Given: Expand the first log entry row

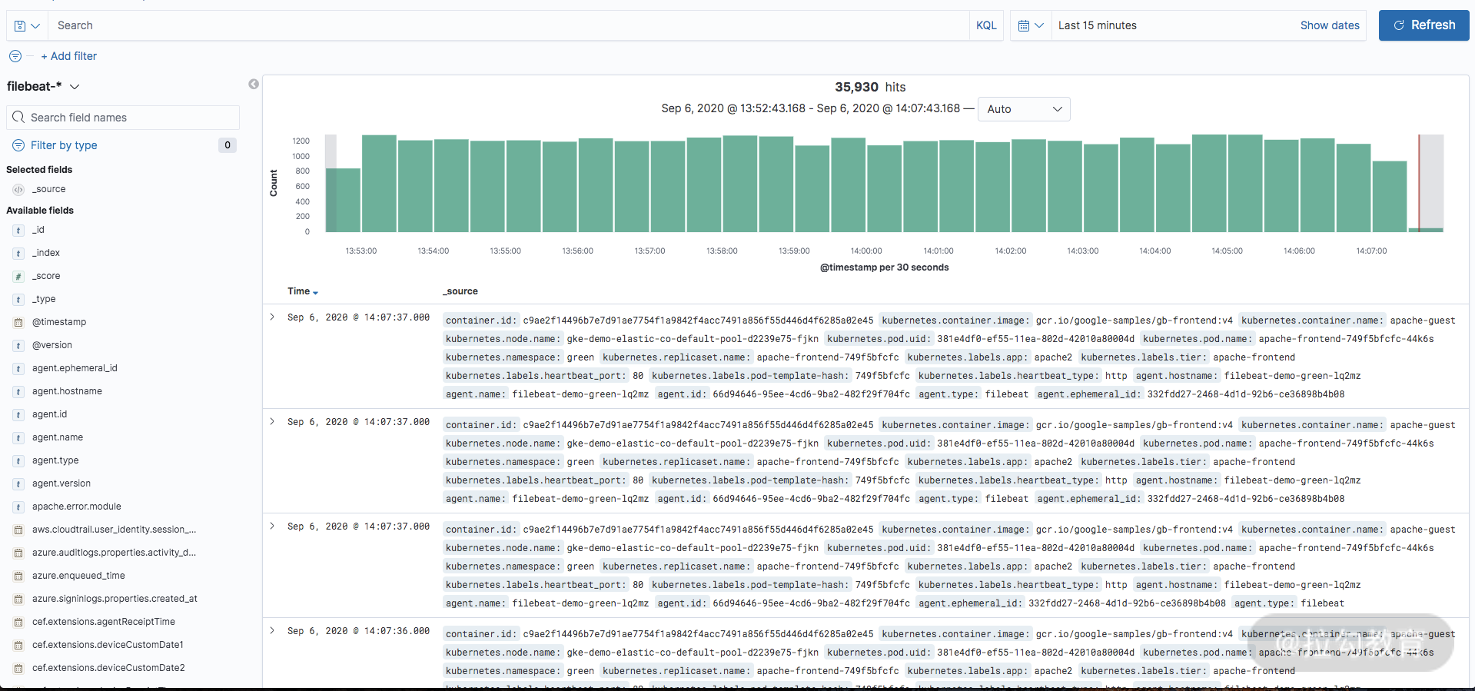Looking at the screenshot, I should point(272,317).
